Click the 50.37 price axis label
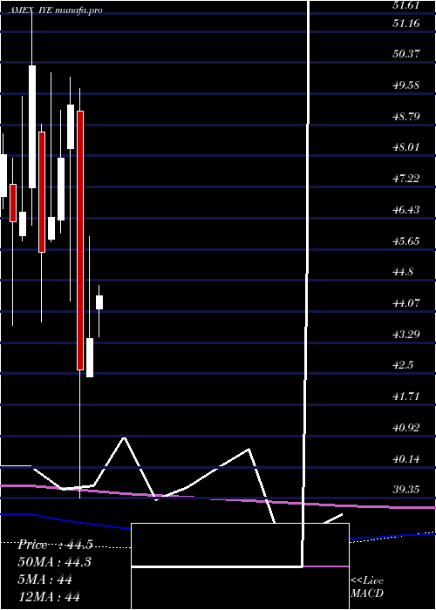The width and height of the screenshot is (436, 610). (x=406, y=54)
